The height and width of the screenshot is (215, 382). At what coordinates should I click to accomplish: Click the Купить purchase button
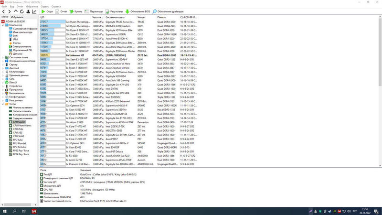[76, 11]
